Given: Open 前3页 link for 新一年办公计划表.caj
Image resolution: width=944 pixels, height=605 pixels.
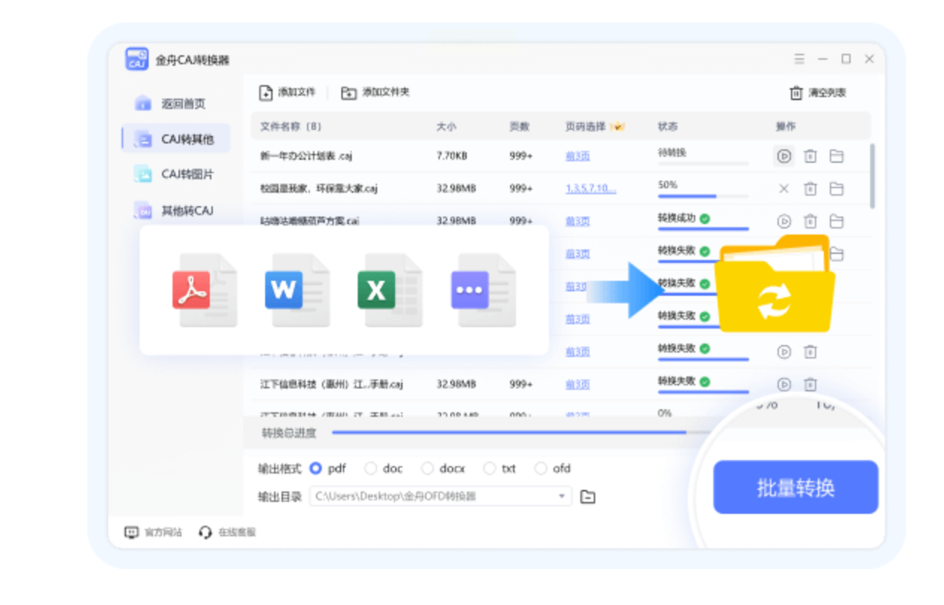Looking at the screenshot, I should click(x=577, y=156).
